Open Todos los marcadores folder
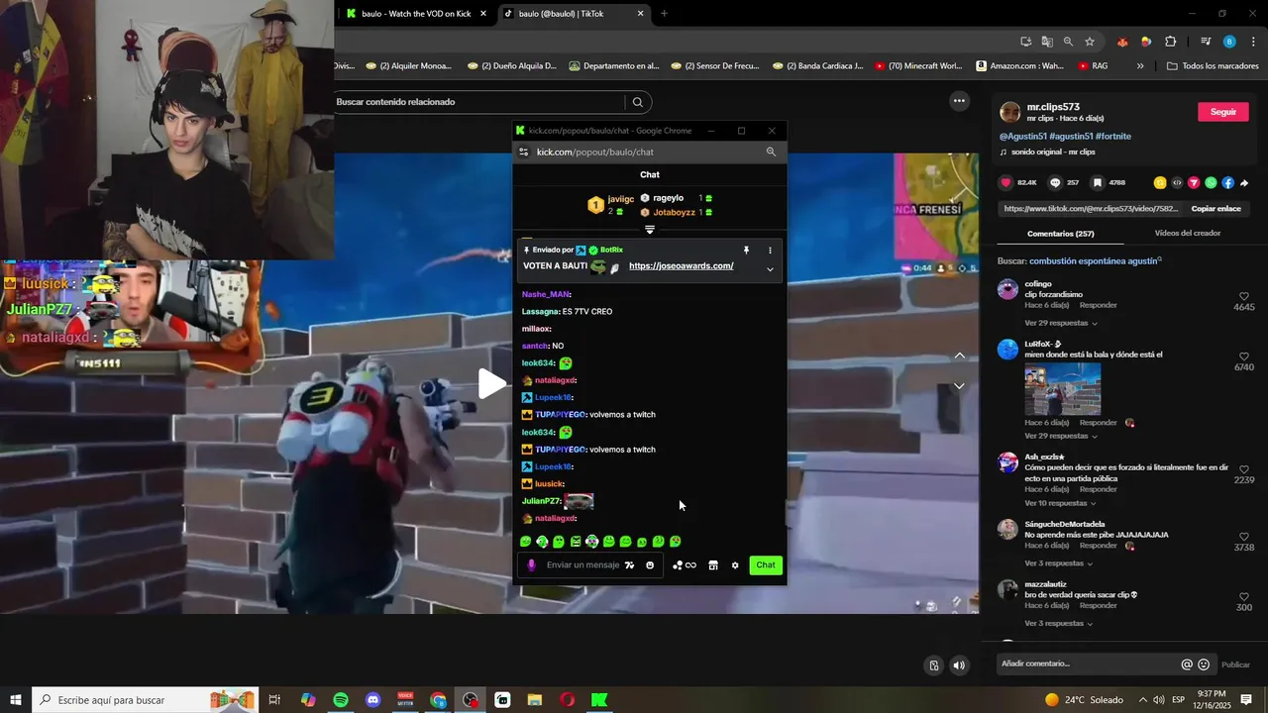1268x713 pixels. click(x=1213, y=66)
